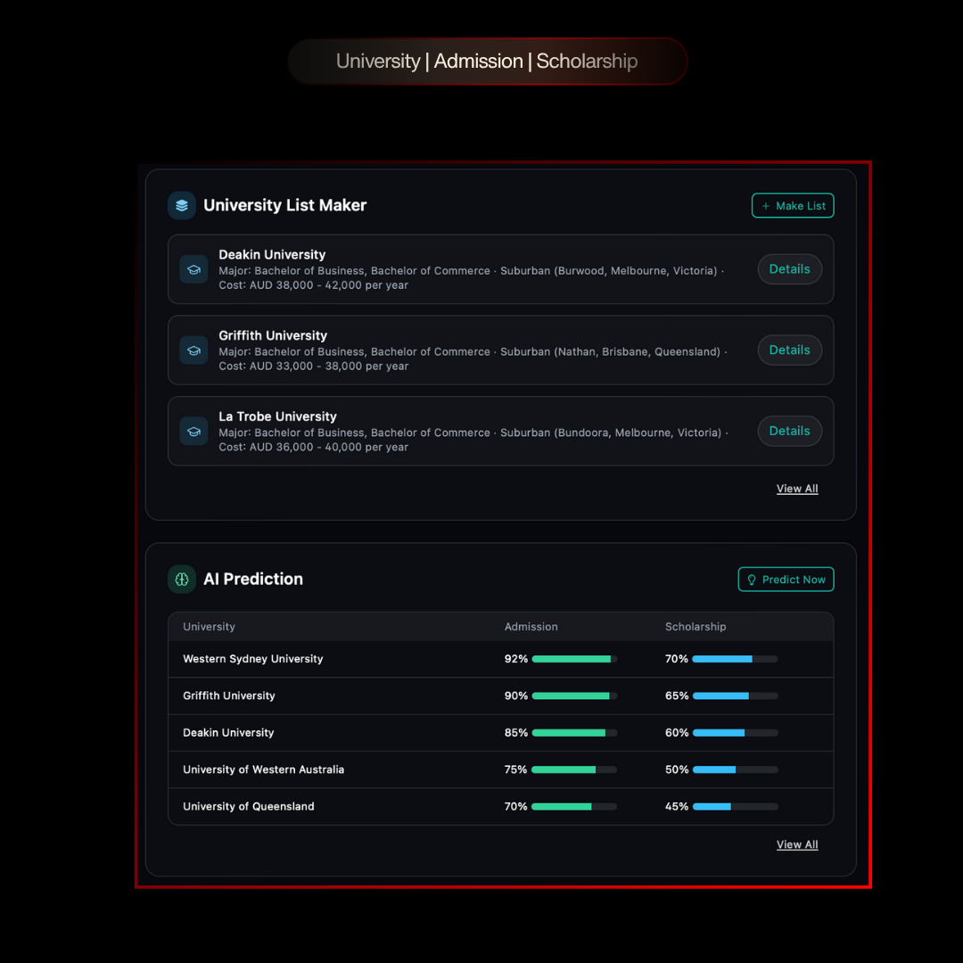Click View All under AI Prediction table
This screenshot has height=963, width=963.
(796, 844)
